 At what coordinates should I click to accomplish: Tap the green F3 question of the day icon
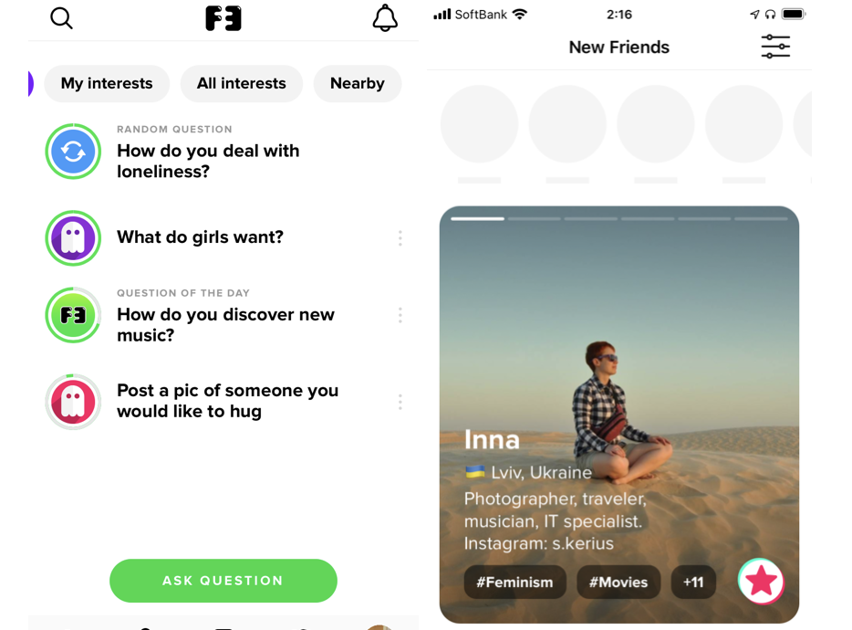point(73,315)
